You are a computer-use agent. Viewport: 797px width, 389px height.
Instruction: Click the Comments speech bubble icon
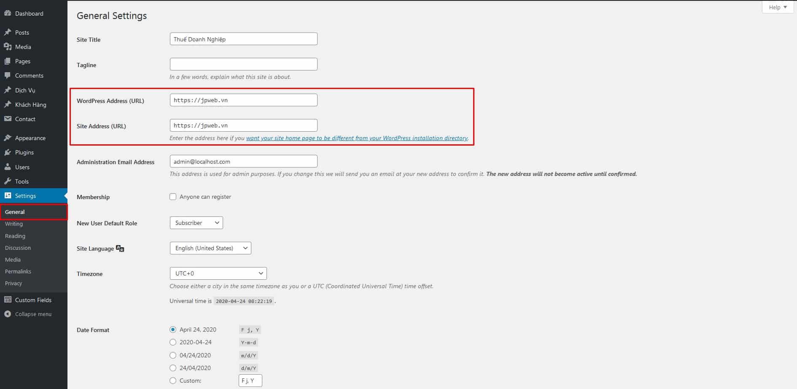[x=8, y=75]
